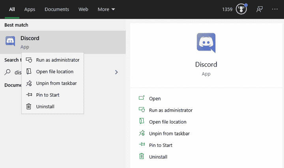Open the feedback icon in top bar
Image resolution: width=284 pixels, height=168 pixels.
[x=259, y=9]
